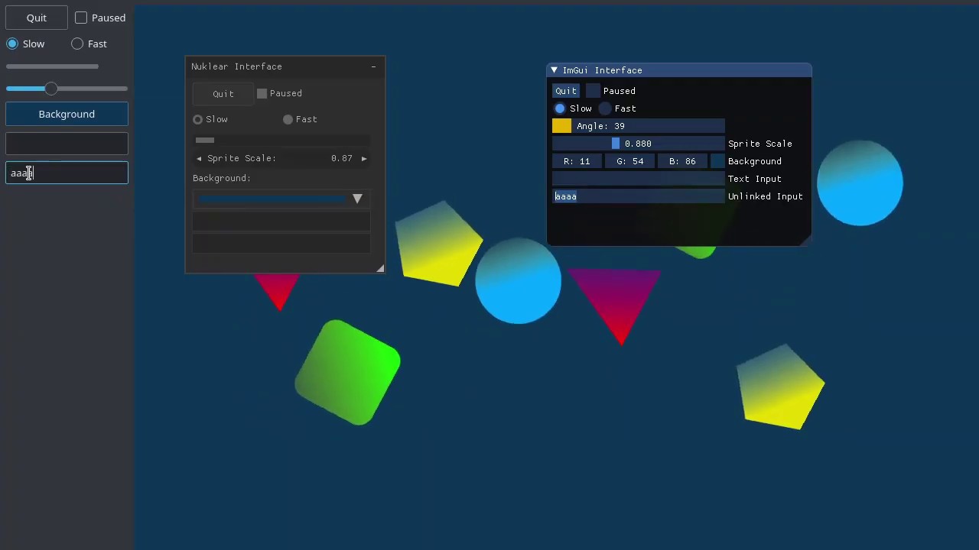Click second empty text field in Nuklear
The image size is (979, 550).
[281, 244]
